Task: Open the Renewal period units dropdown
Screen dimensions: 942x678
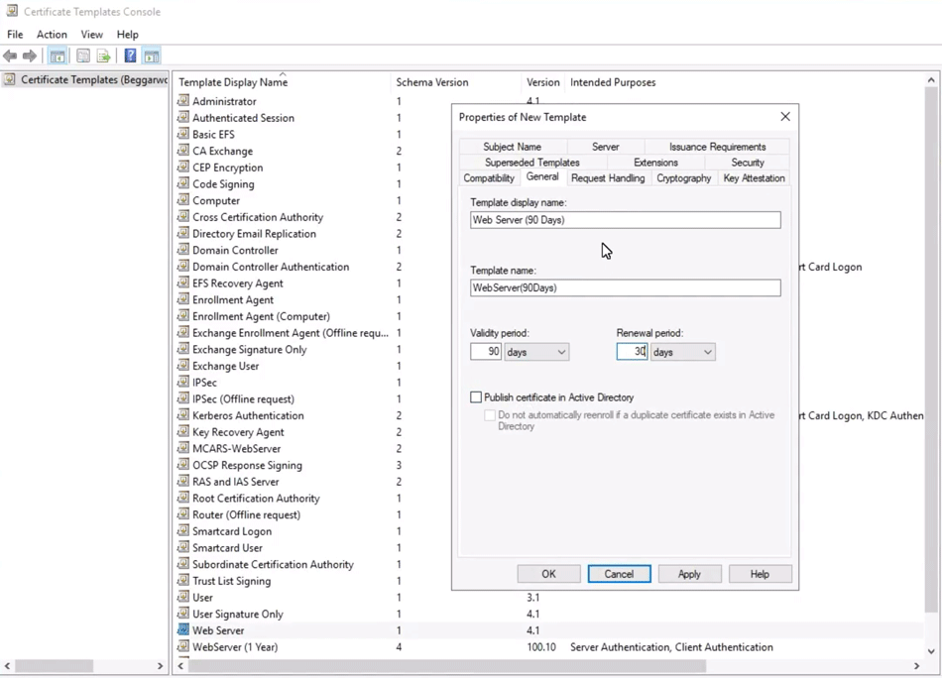Action: (682, 352)
